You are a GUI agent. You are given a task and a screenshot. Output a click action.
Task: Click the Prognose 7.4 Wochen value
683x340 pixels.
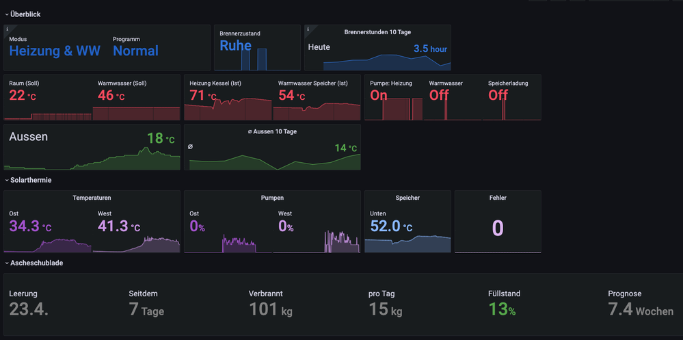coord(640,310)
